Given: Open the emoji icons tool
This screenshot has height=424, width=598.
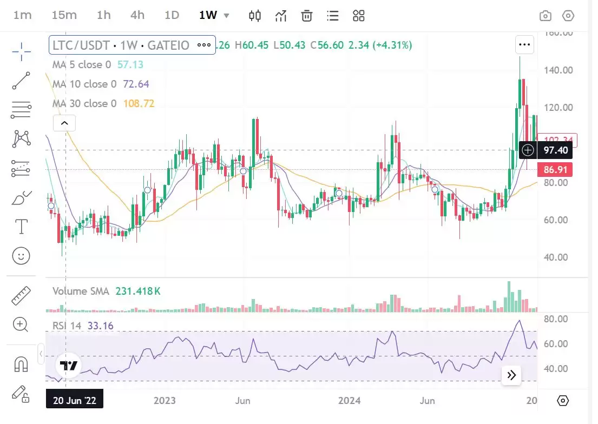Looking at the screenshot, I should pos(21,256).
